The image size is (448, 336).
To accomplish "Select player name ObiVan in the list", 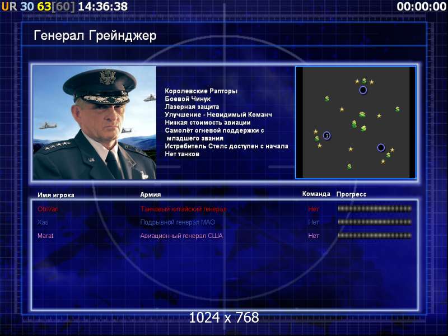I will [48, 209].
